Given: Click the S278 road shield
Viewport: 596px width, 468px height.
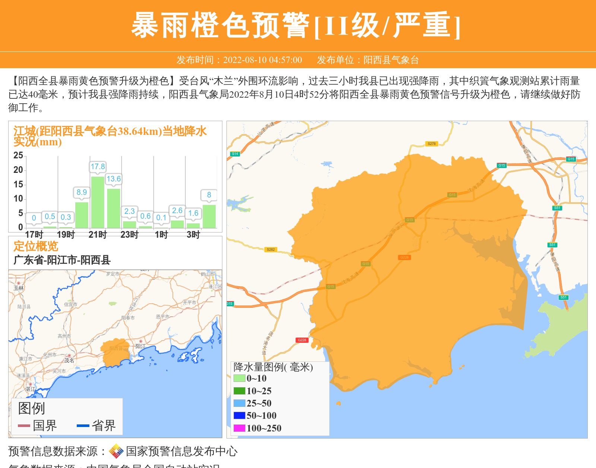Looking at the screenshot, I should pyautogui.click(x=431, y=144).
